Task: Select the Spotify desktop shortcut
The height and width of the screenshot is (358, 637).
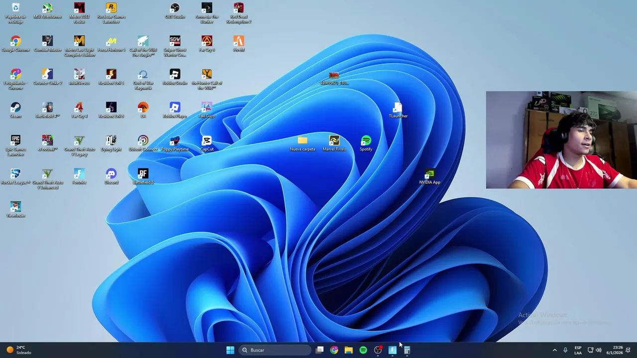Action: [x=366, y=143]
